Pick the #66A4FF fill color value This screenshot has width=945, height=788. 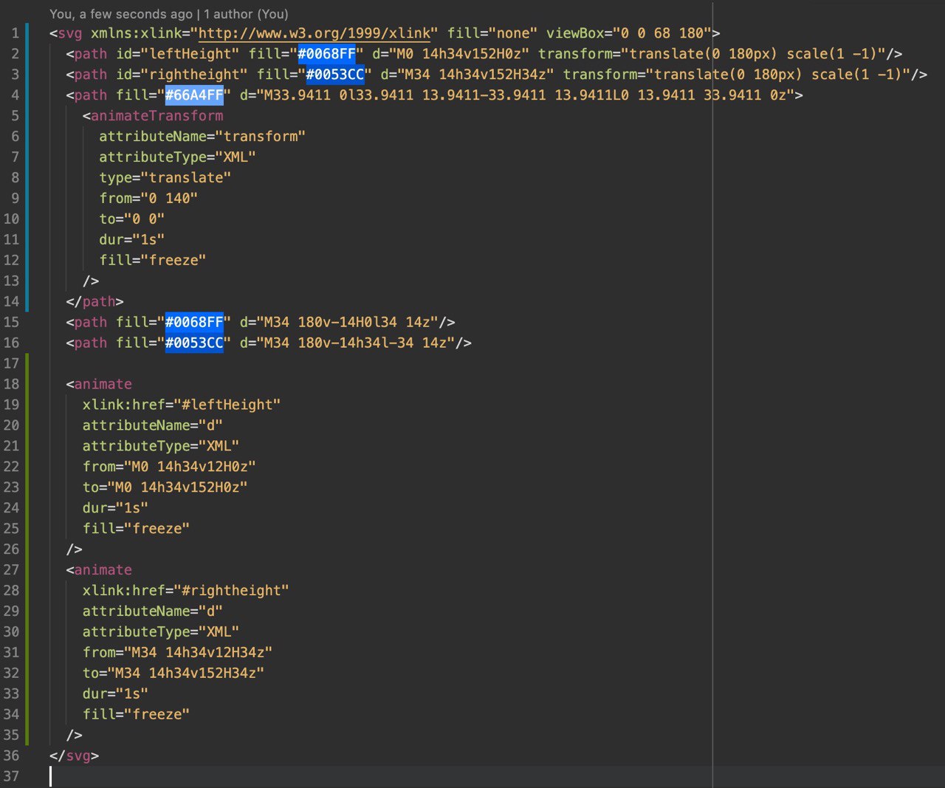[x=194, y=95]
